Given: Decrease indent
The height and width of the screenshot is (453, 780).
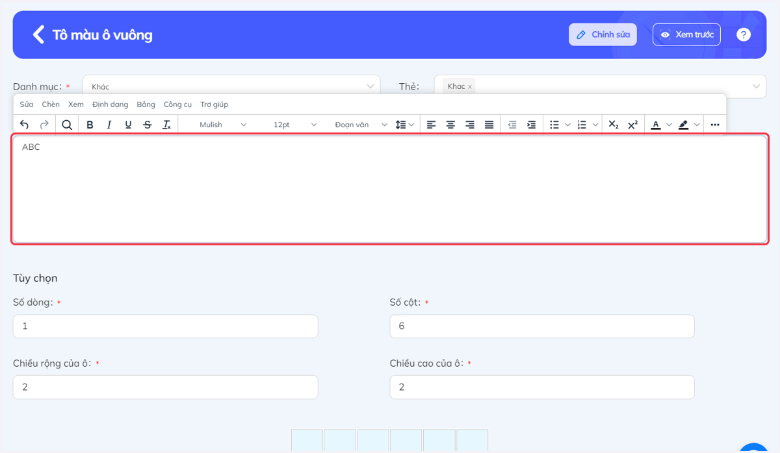Looking at the screenshot, I should (512, 125).
